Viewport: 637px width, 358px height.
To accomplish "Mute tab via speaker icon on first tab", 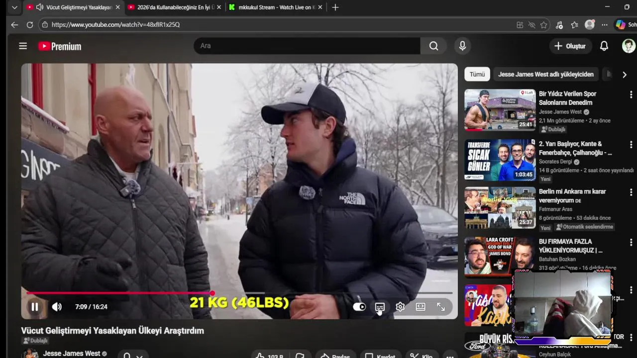I will coord(39,7).
